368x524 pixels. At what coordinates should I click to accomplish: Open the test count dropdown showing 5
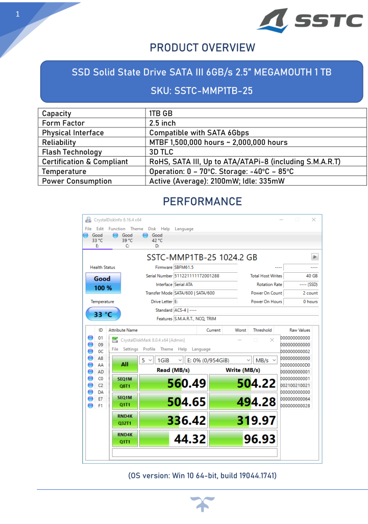tap(146, 360)
